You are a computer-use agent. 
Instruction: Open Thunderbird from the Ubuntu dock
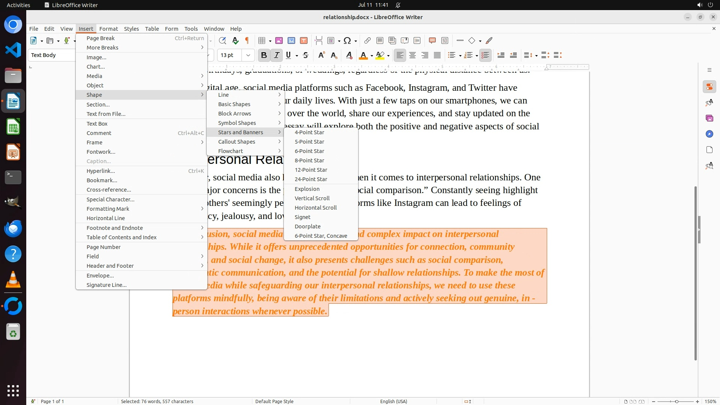click(x=13, y=228)
